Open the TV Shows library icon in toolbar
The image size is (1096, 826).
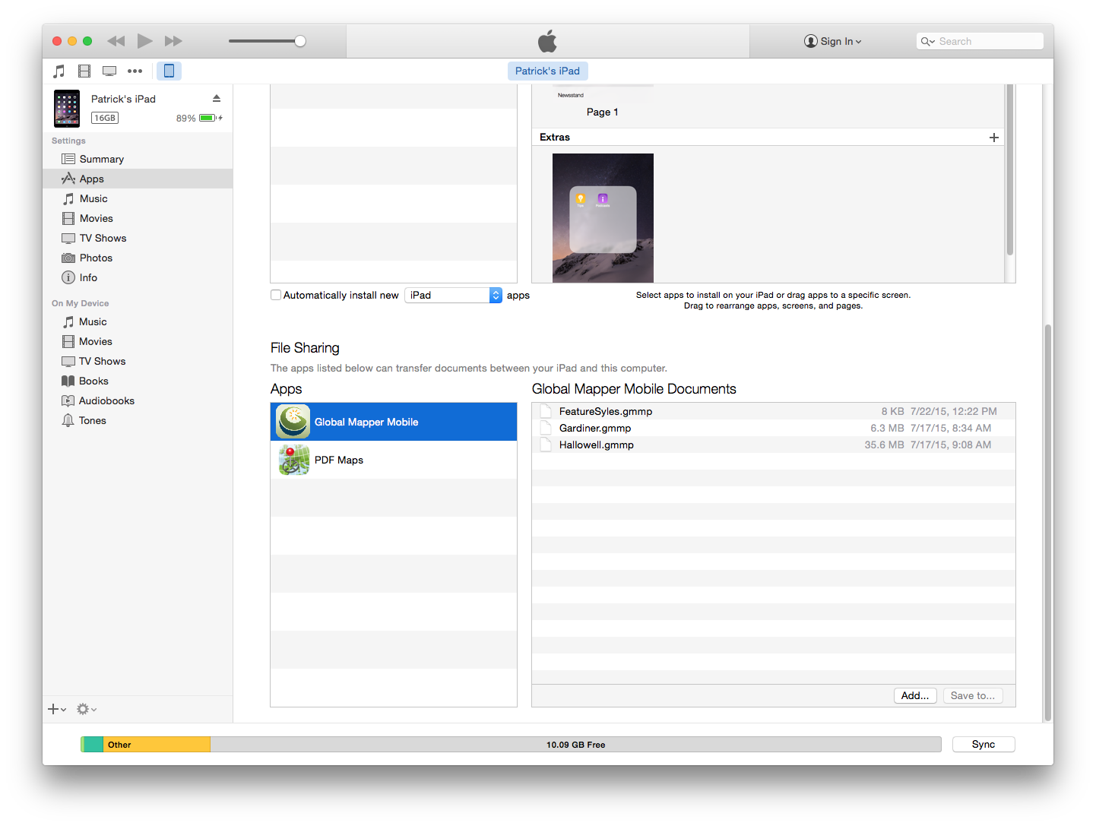pos(109,71)
